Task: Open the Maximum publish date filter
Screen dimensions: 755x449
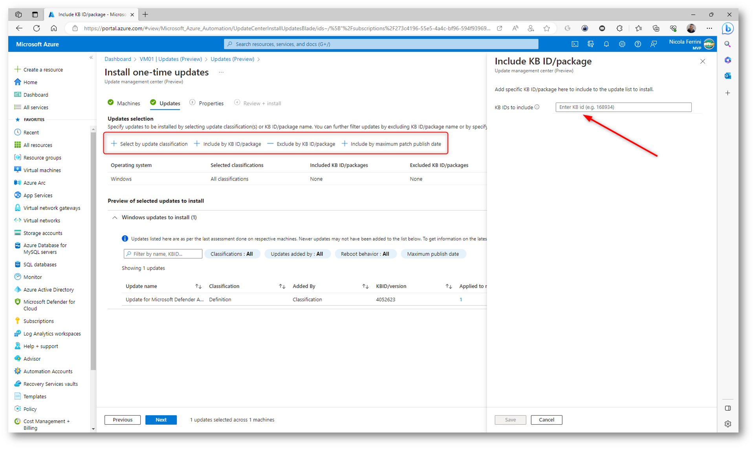Action: click(x=433, y=254)
